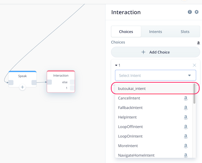Open the Interaction info icon

(190, 12)
